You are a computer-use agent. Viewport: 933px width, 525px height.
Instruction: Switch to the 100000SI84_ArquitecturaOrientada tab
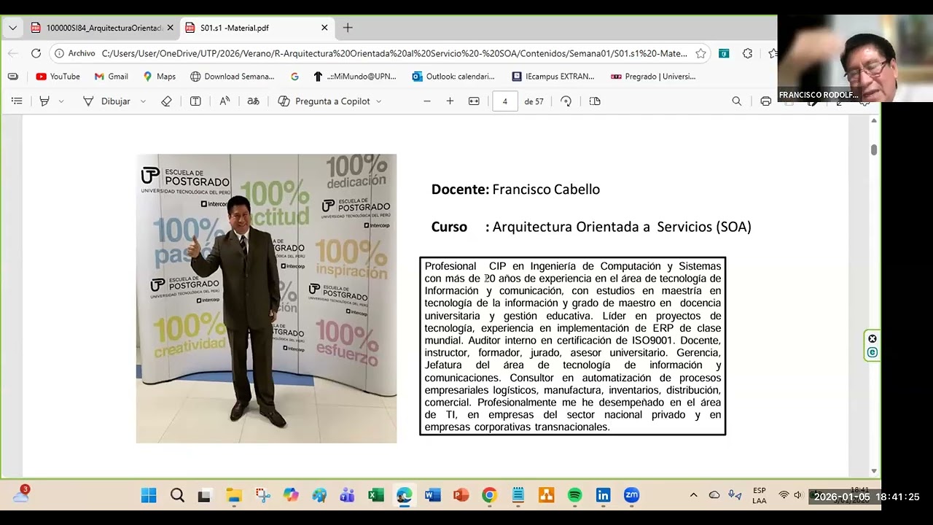point(101,28)
